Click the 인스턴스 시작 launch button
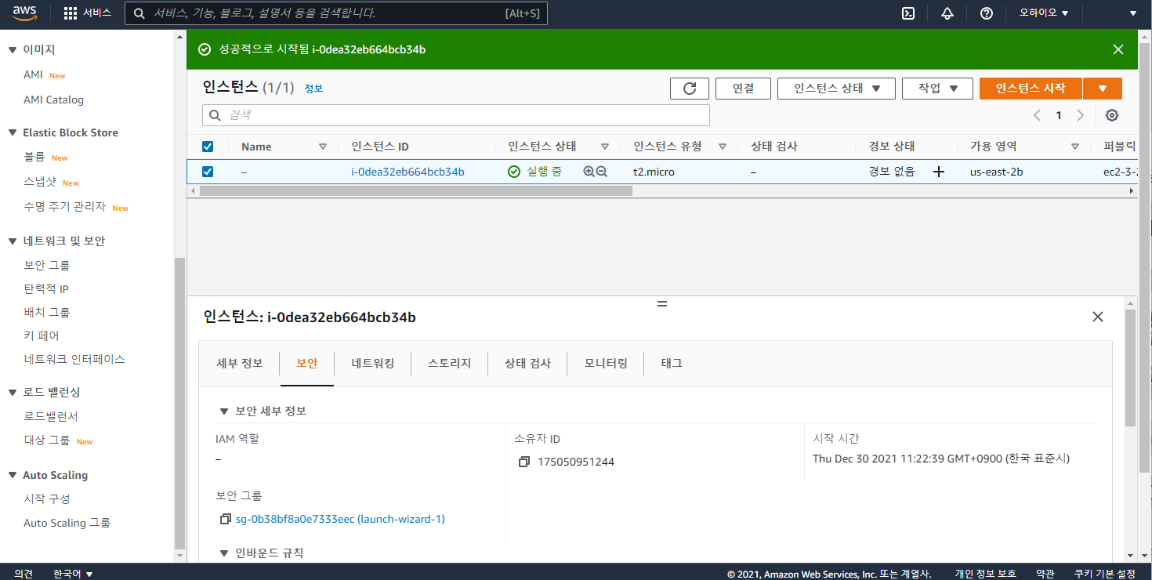The width and height of the screenshot is (1152, 580). 1031,89
